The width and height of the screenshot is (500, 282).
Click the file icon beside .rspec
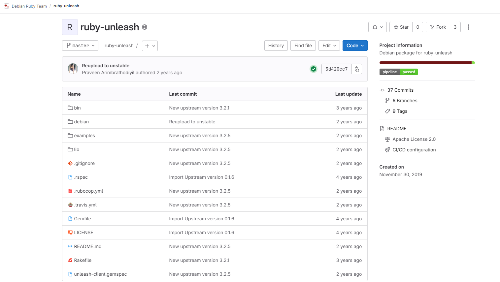(70, 177)
